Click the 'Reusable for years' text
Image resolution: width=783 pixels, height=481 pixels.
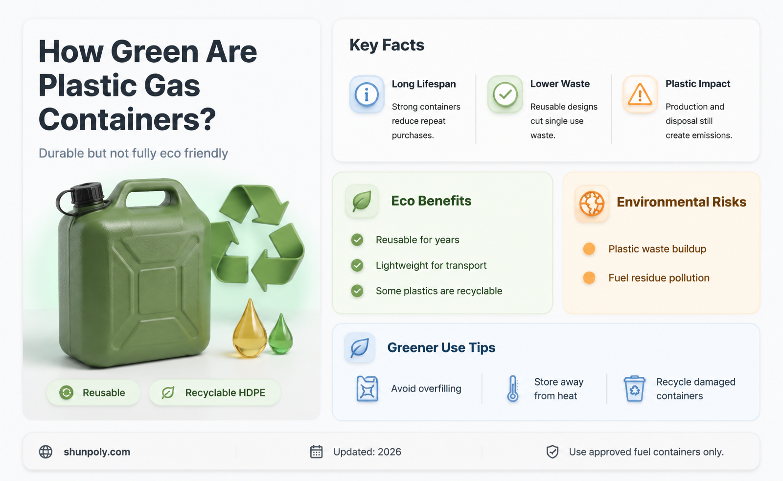[x=417, y=240]
